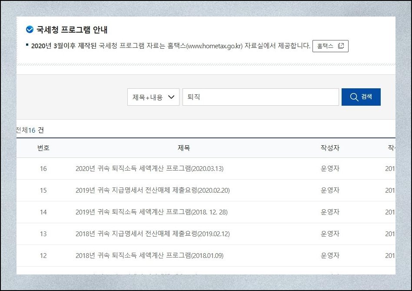Click 운영자 in row 16
This screenshot has width=412, height=291.
[330, 168]
